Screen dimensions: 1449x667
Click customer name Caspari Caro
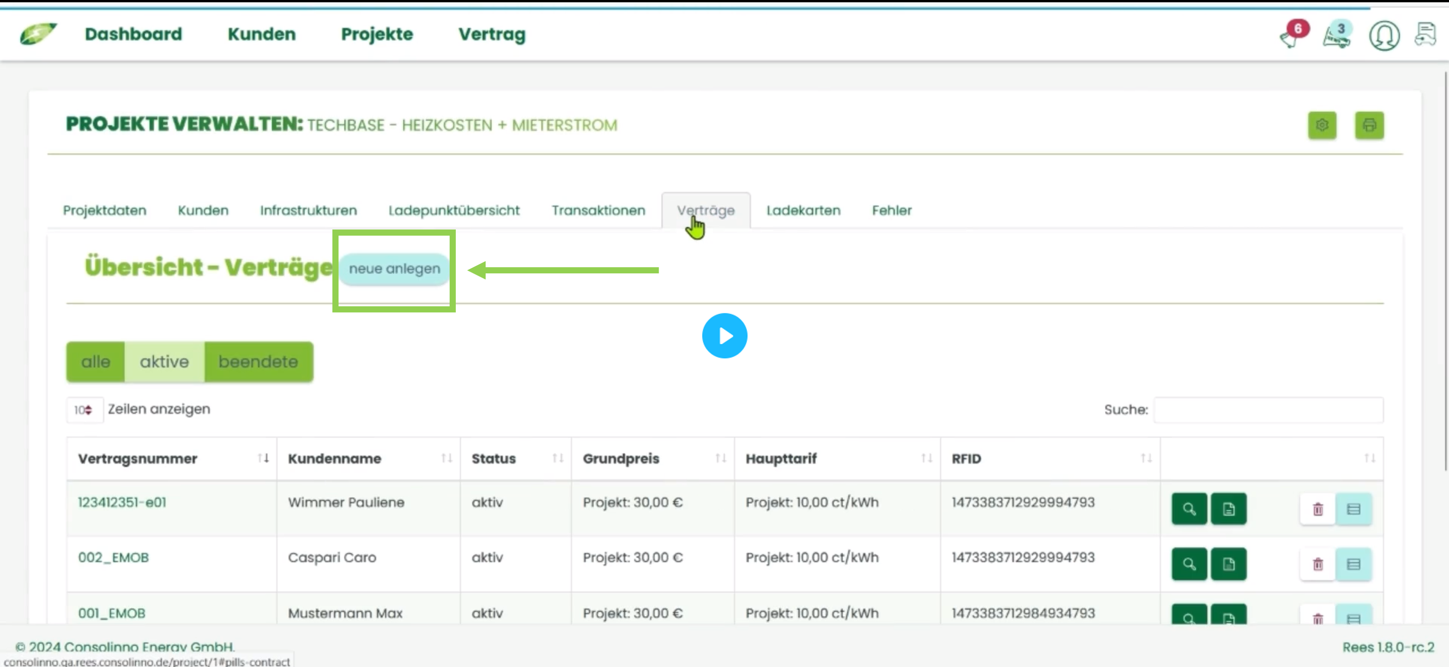[332, 557]
